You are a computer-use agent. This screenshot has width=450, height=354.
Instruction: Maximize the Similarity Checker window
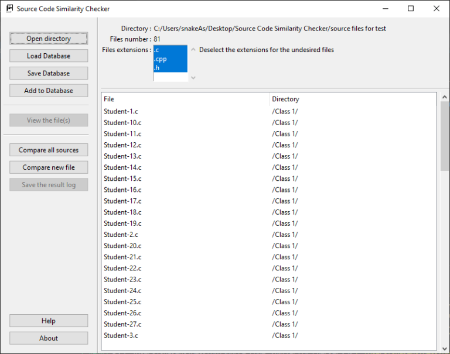410,9
